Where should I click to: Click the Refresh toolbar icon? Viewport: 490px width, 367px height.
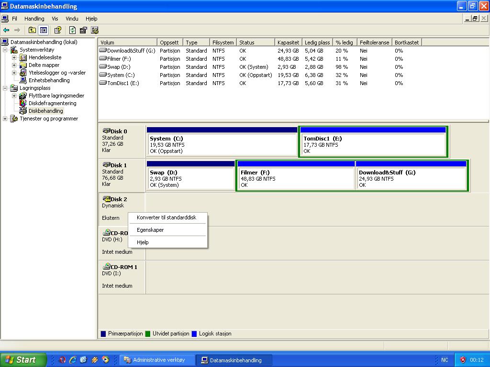pyautogui.click(x=72, y=30)
